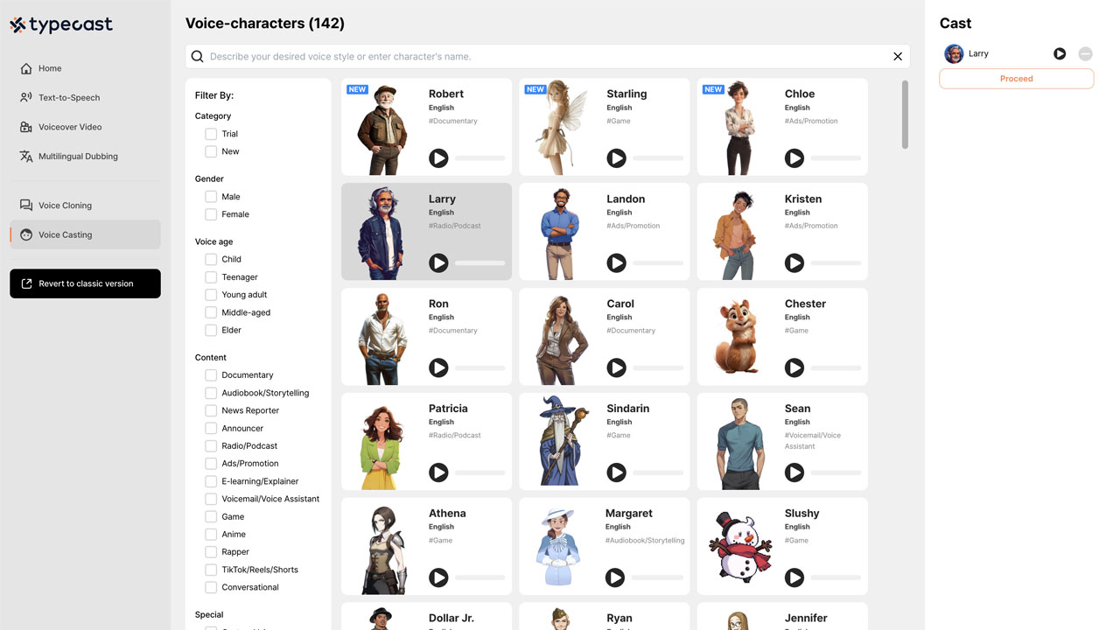The height and width of the screenshot is (630, 1120).
Task: Select the Starling character card image
Action: 560,128
